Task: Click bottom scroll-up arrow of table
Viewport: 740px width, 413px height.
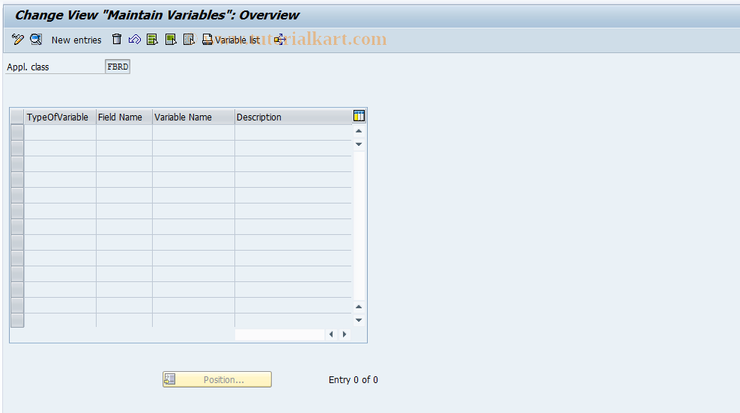Action: (x=359, y=307)
